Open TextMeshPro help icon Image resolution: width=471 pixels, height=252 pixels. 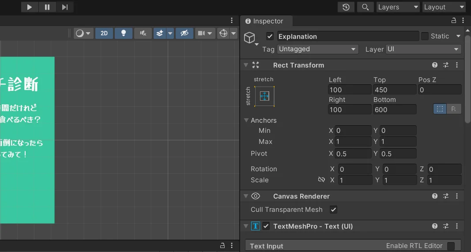click(435, 226)
